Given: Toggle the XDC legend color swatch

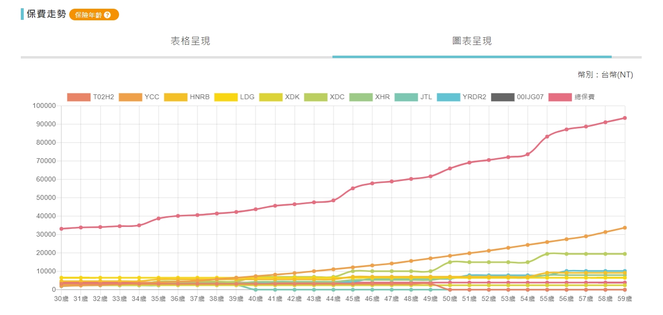Looking at the screenshot, I should [x=315, y=97].
